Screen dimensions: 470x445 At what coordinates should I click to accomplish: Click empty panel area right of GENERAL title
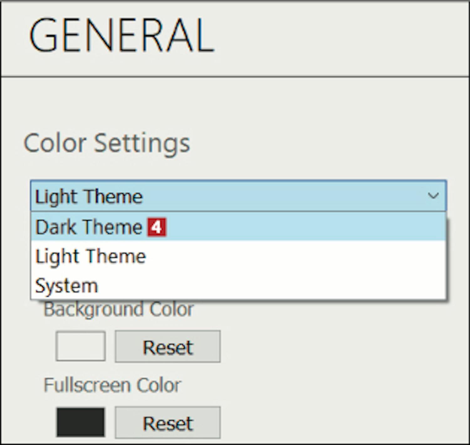coord(345,35)
